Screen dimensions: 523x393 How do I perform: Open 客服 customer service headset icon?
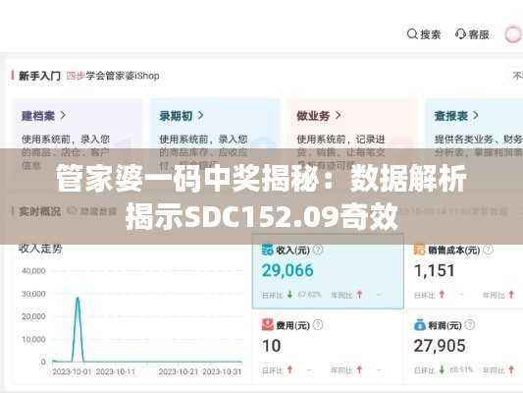pyautogui.click(x=460, y=34)
